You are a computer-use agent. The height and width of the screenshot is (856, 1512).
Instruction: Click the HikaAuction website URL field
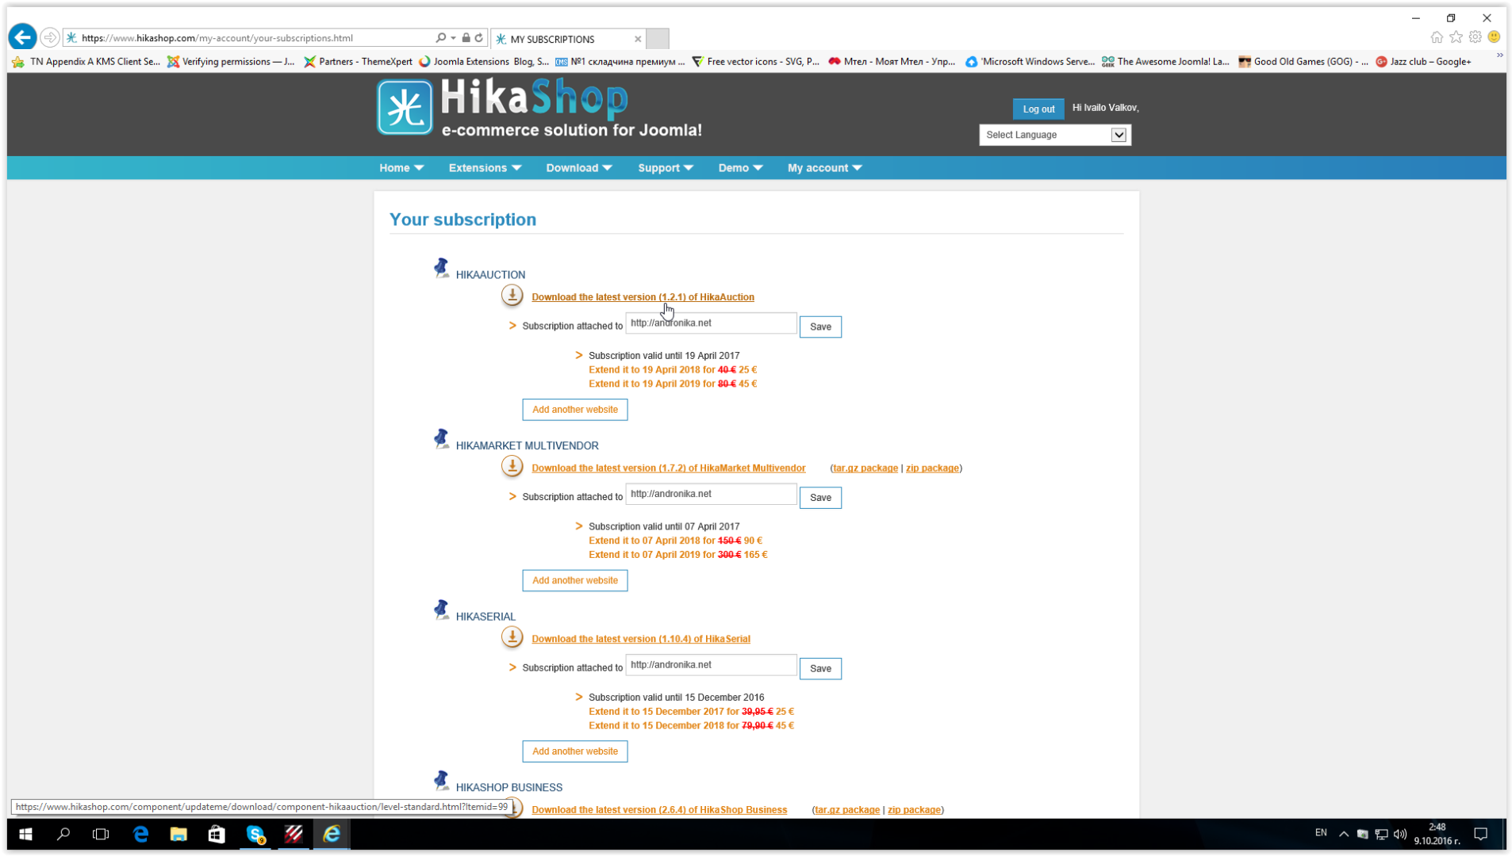(711, 323)
